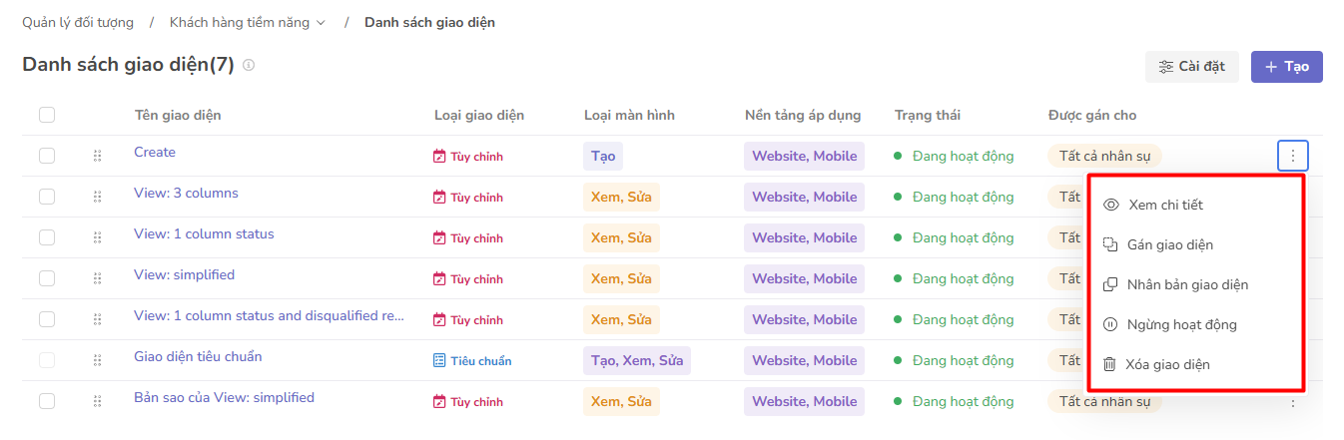
Task: Click drag handle for Giao diện tiêu chuẩn row
Action: [97, 360]
